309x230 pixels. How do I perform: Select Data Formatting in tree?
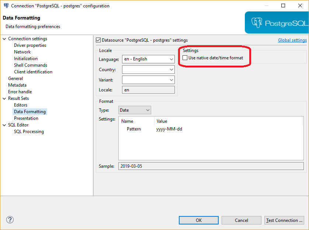pyautogui.click(x=30, y=112)
